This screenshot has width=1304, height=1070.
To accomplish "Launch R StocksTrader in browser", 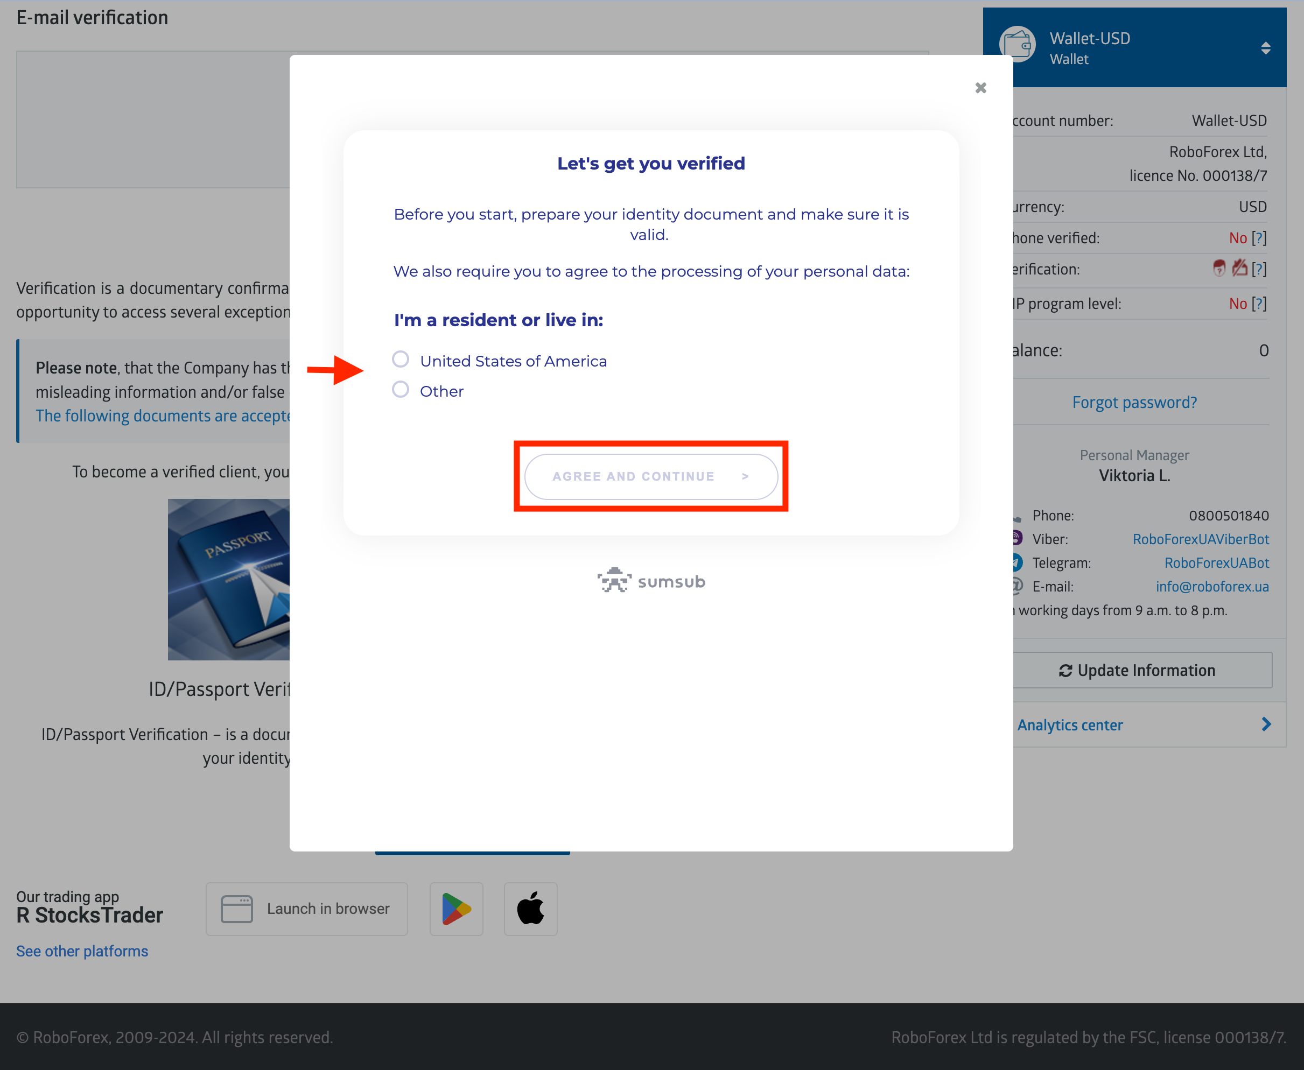I will coord(306,909).
